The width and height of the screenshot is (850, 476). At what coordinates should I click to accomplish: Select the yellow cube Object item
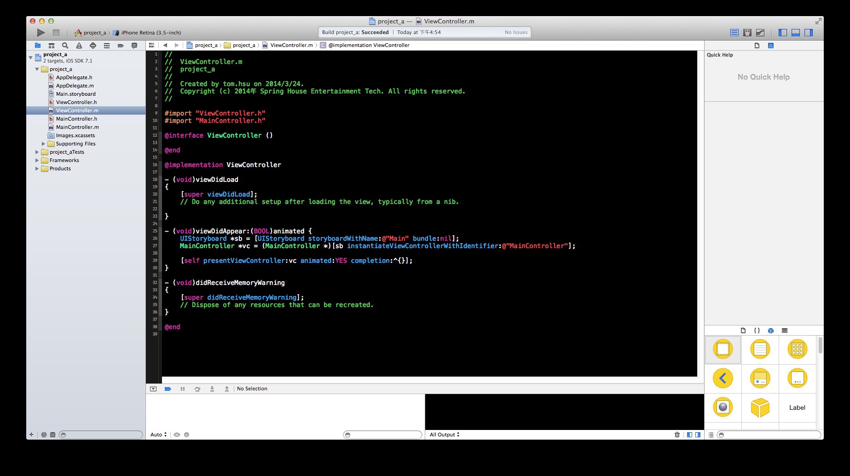(760, 407)
